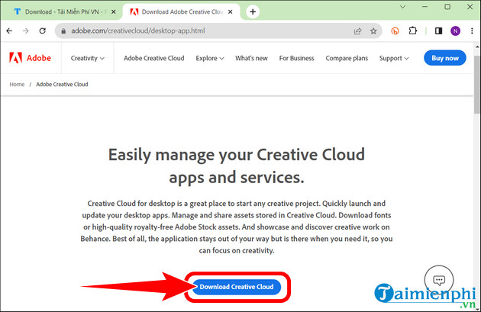Image resolution: width=481 pixels, height=312 pixels.
Task: Open the Extensions puzzle icon
Action: pyautogui.click(x=412, y=31)
